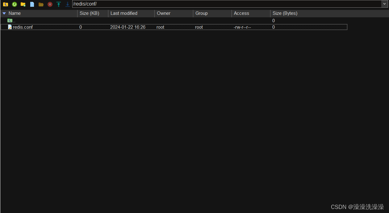This screenshot has height=213, width=389.
Task: Click redis.conf Size (KB) value 0
Action: click(x=81, y=27)
